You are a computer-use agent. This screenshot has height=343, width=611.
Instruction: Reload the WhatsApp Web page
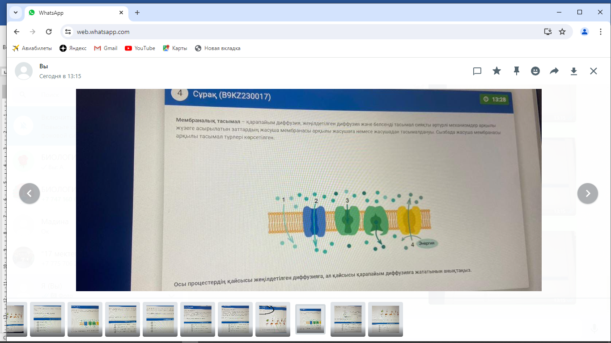click(49, 32)
